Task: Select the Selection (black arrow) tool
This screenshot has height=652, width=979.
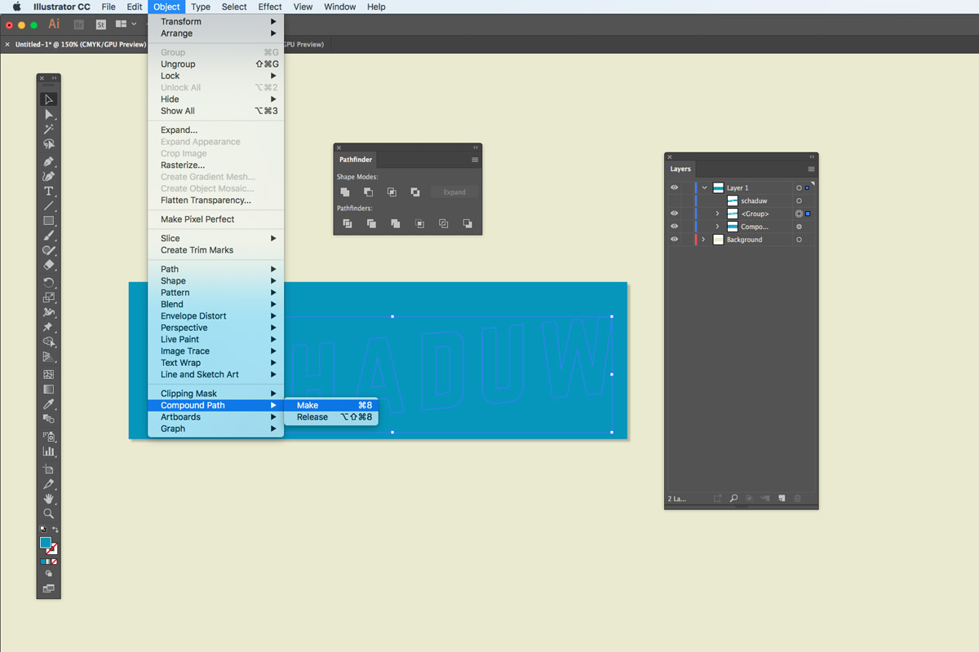Action: point(49,99)
